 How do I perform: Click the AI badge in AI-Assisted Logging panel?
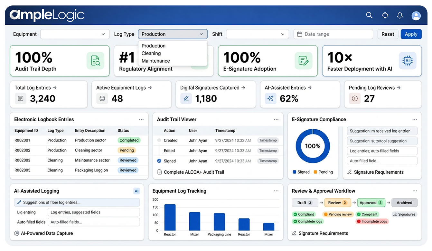136,191
